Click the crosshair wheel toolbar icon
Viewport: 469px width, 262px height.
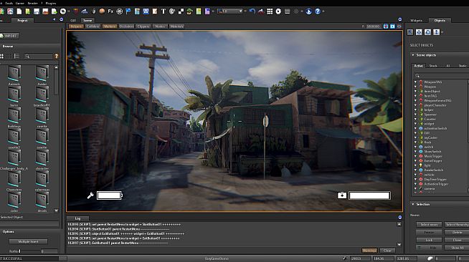click(119, 11)
